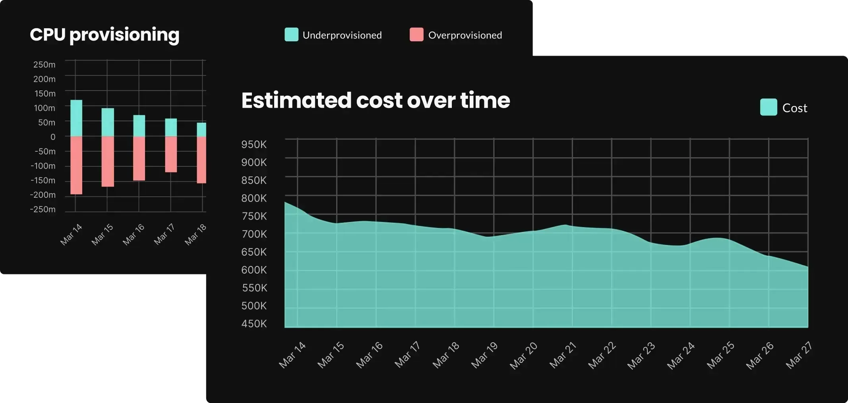Click the 950K label on cost axis
The image size is (848, 403).
tap(254, 145)
